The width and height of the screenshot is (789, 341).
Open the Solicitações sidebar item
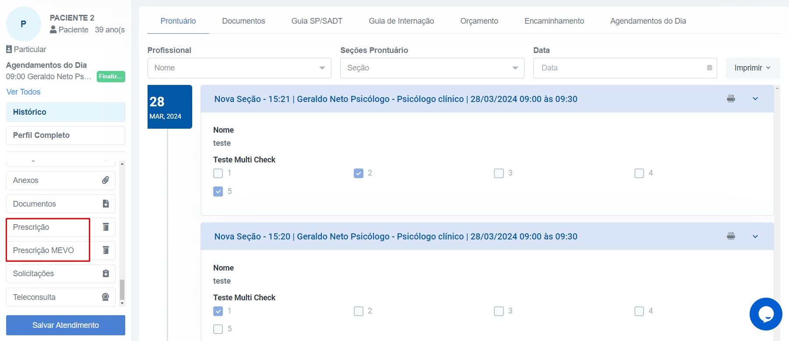pos(61,274)
